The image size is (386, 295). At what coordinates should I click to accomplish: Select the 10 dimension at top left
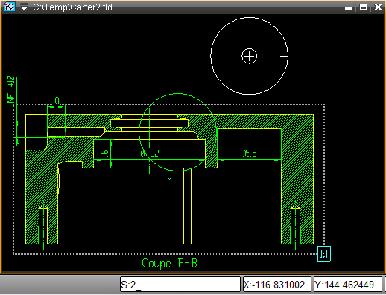56,101
